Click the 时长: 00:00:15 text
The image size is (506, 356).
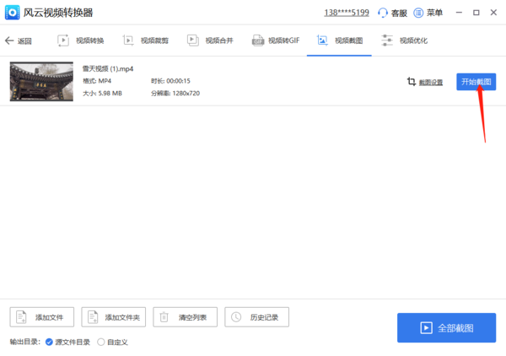(x=170, y=81)
